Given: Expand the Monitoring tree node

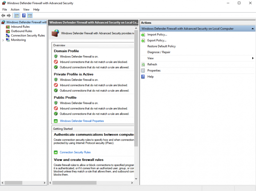Looking at the screenshot, I should (x=3, y=40).
